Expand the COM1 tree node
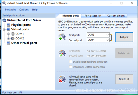 [x=8, y=34]
